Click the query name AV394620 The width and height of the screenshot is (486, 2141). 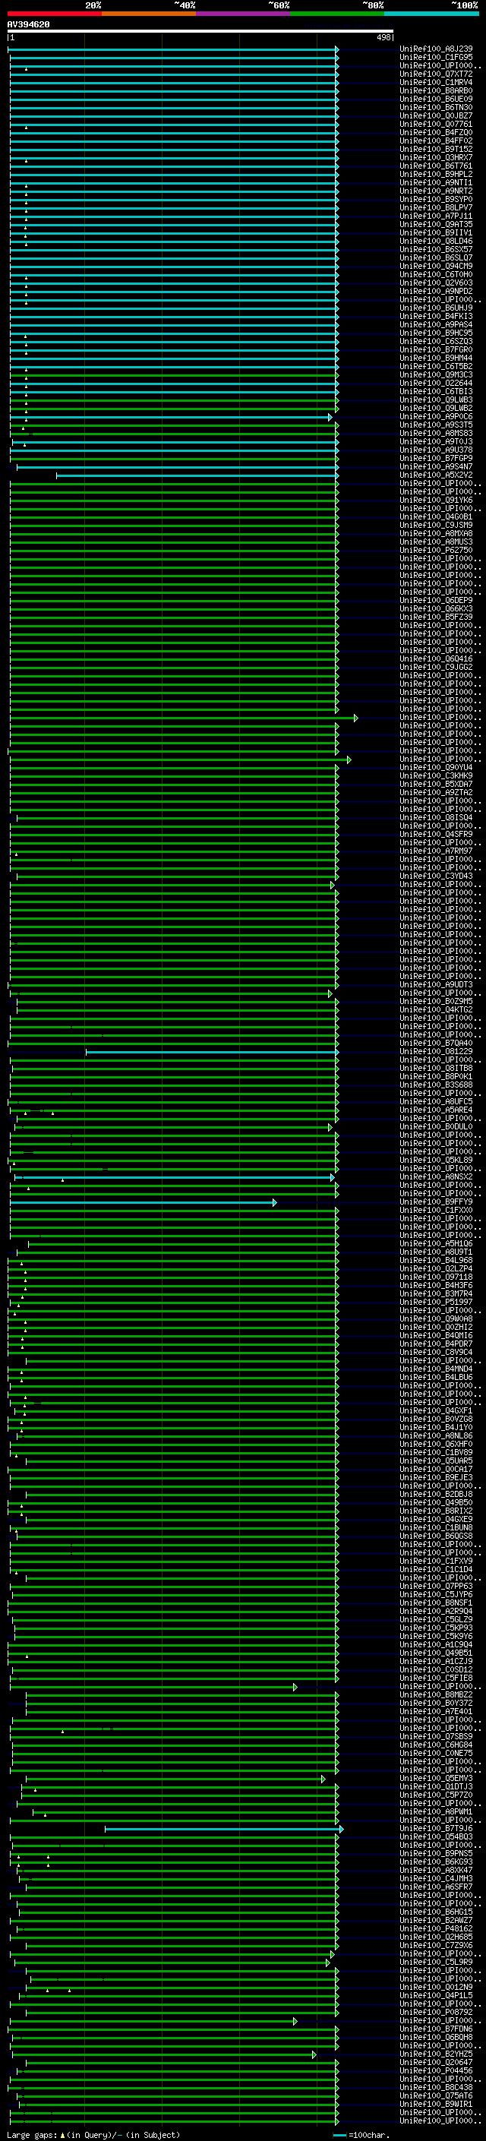[x=28, y=25]
